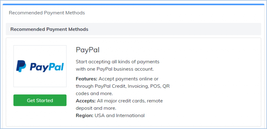Click white space below PayPal logo box border
The height and width of the screenshot is (129, 267).
click(40, 91)
